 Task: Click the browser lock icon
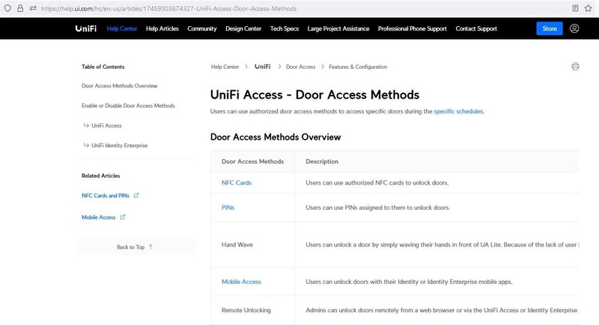click(x=20, y=8)
